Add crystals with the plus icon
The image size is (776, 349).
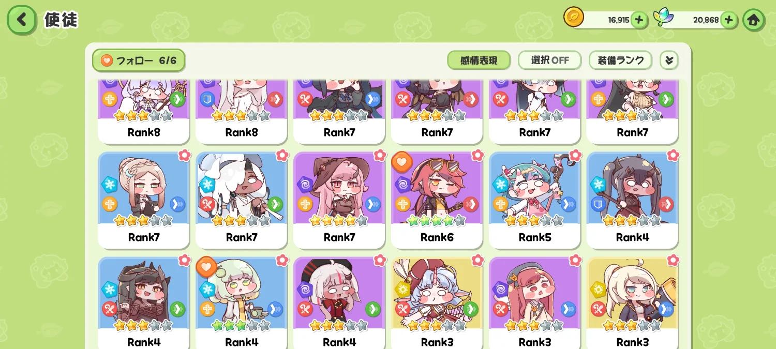click(728, 20)
